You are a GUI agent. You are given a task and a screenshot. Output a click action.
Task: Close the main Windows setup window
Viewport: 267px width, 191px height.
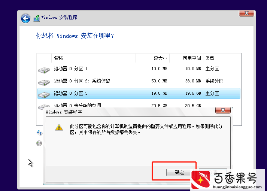point(246,13)
